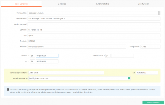Click the Teléfono Móvil country code field

tap(108, 56)
